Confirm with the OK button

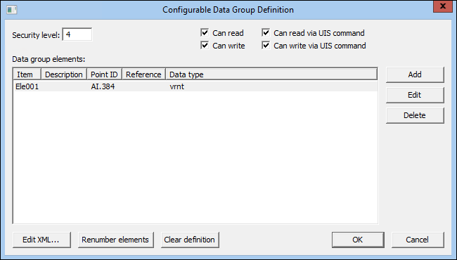pos(358,240)
